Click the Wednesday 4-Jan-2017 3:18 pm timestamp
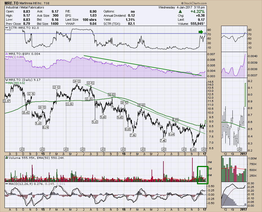The width and height of the screenshot is (262, 212). pos(181,7)
